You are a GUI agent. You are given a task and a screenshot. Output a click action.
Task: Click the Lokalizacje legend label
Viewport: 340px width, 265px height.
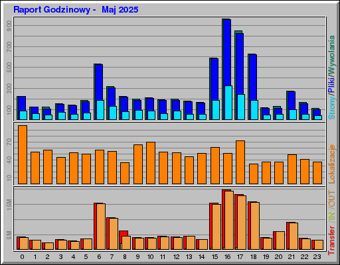click(331, 164)
